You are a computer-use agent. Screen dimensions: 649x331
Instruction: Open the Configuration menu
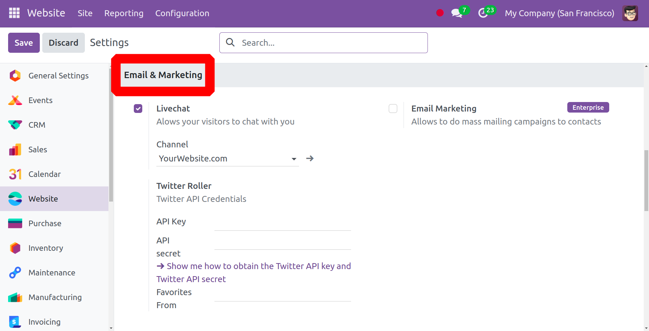tap(182, 13)
